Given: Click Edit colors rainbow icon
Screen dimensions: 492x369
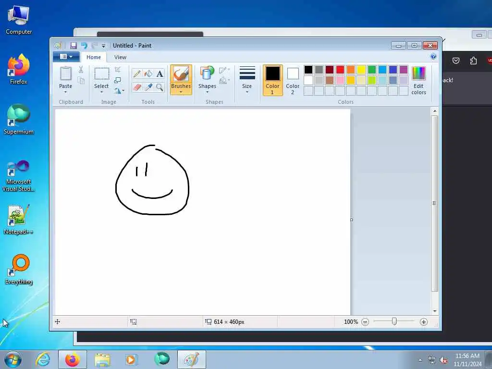Looking at the screenshot, I should click(418, 74).
